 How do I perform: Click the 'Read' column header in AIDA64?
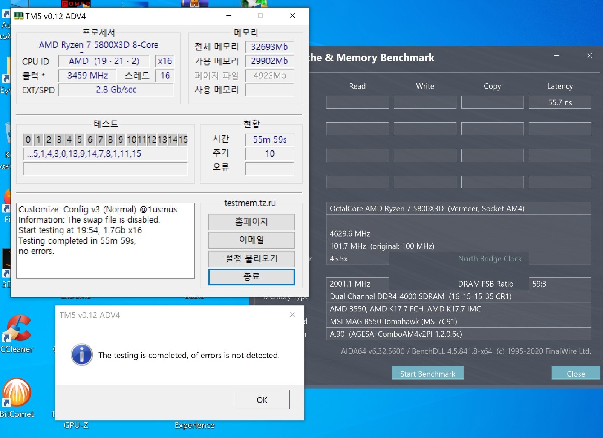click(357, 86)
